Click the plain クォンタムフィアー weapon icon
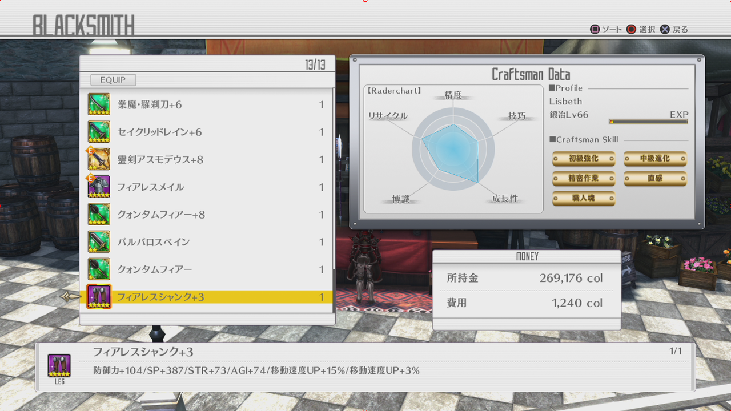 pyautogui.click(x=99, y=269)
